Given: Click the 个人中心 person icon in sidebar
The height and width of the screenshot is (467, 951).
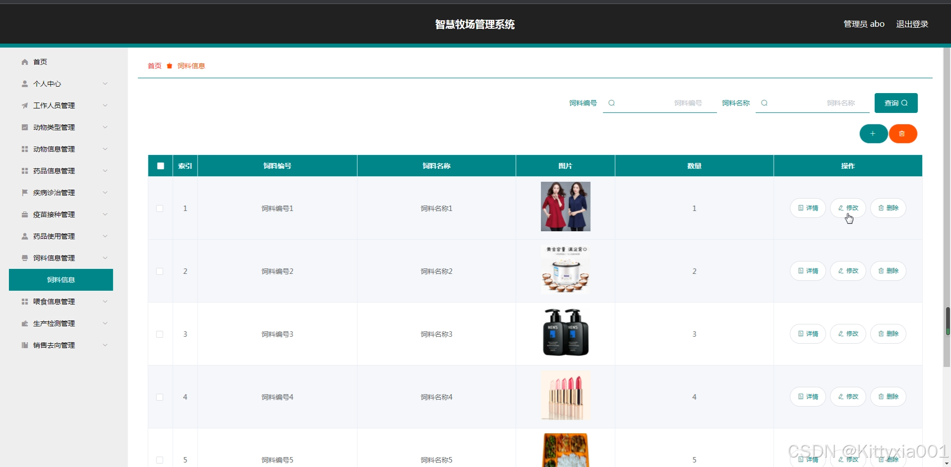Looking at the screenshot, I should point(25,84).
